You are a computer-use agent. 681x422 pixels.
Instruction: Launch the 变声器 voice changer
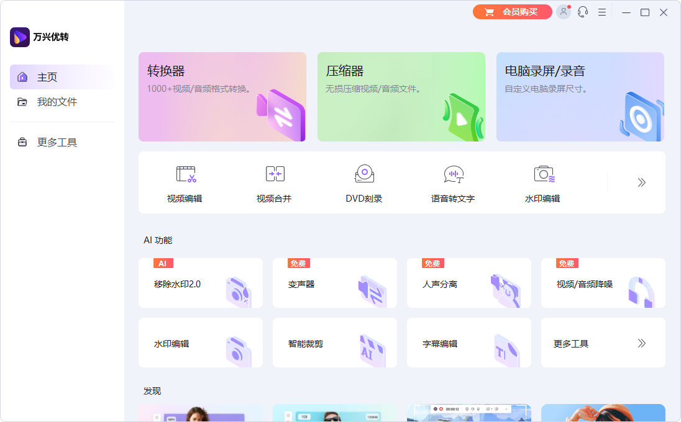(x=334, y=282)
